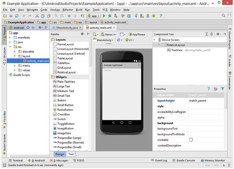The width and height of the screenshot is (234, 169).
Task: Open the Gradle Console tool window
Action: [184, 161]
